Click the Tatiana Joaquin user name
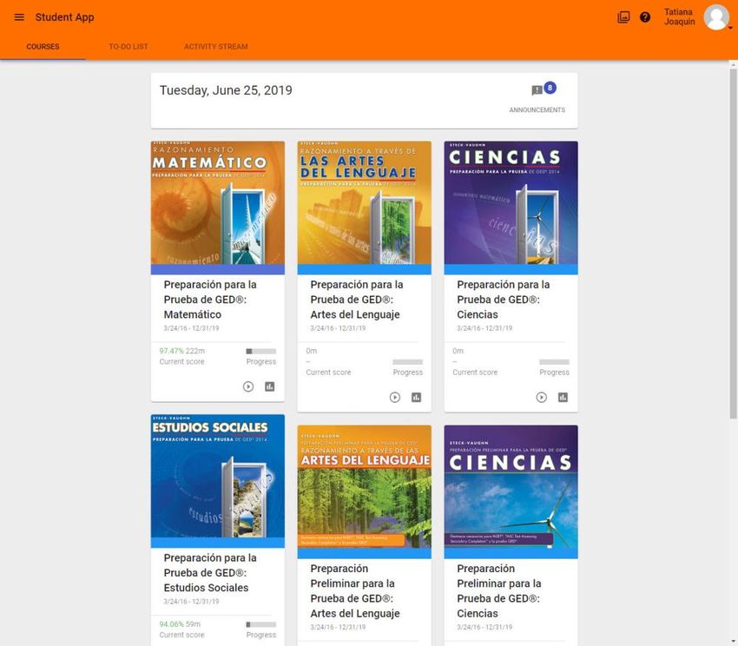This screenshot has width=738, height=646. click(680, 17)
